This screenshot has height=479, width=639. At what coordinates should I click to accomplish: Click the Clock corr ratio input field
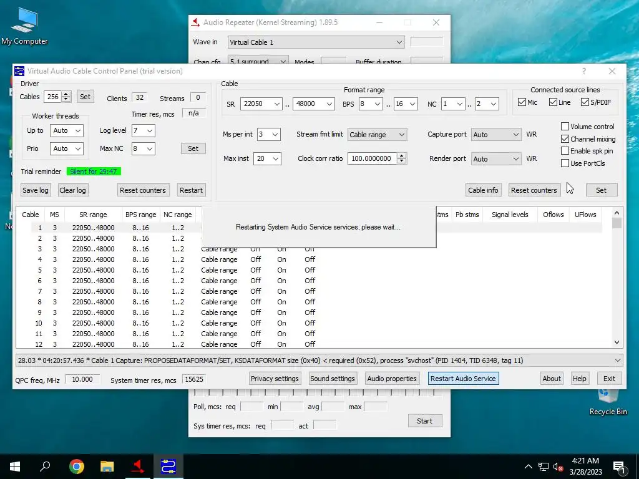tap(372, 159)
